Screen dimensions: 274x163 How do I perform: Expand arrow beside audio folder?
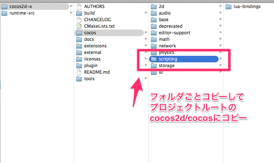click(221, 13)
